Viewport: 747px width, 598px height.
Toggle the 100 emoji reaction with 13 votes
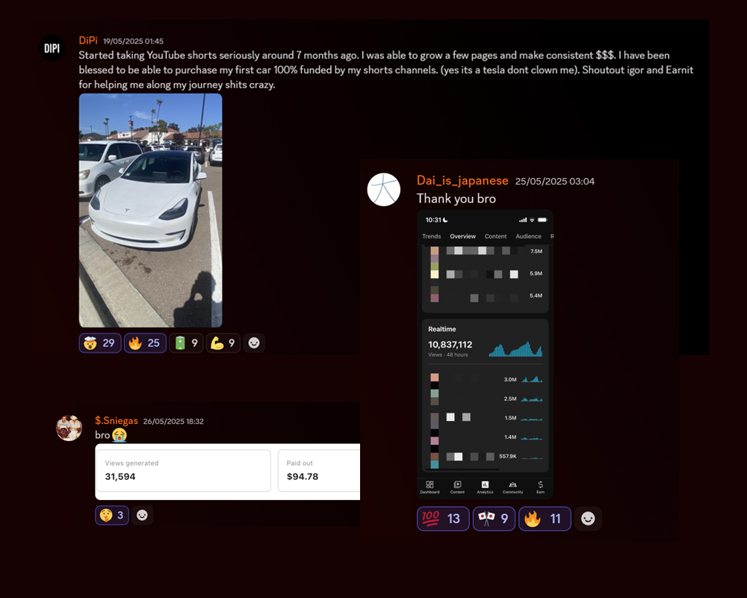(x=443, y=519)
